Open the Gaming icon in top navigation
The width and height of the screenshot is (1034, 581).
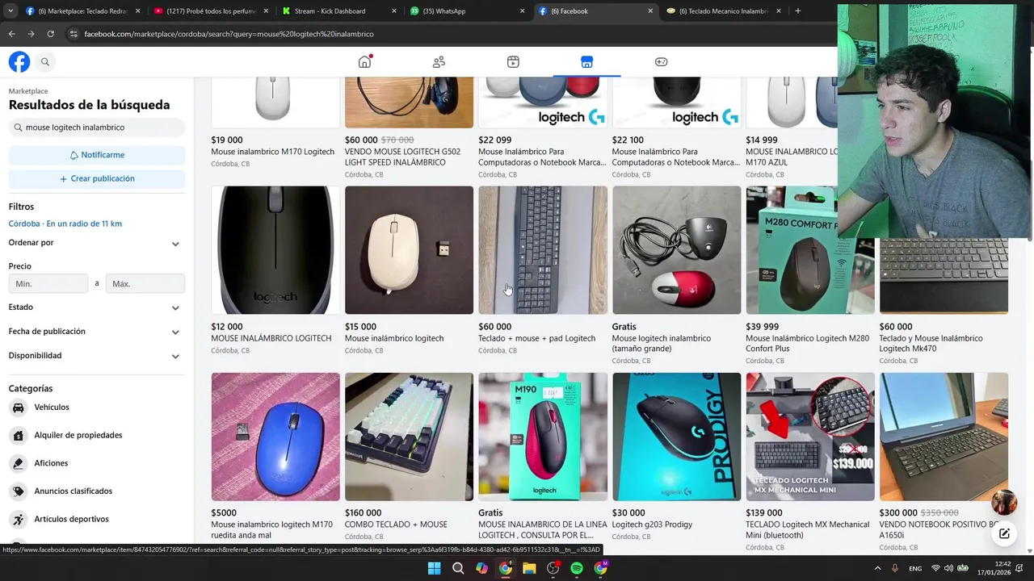[661, 62]
